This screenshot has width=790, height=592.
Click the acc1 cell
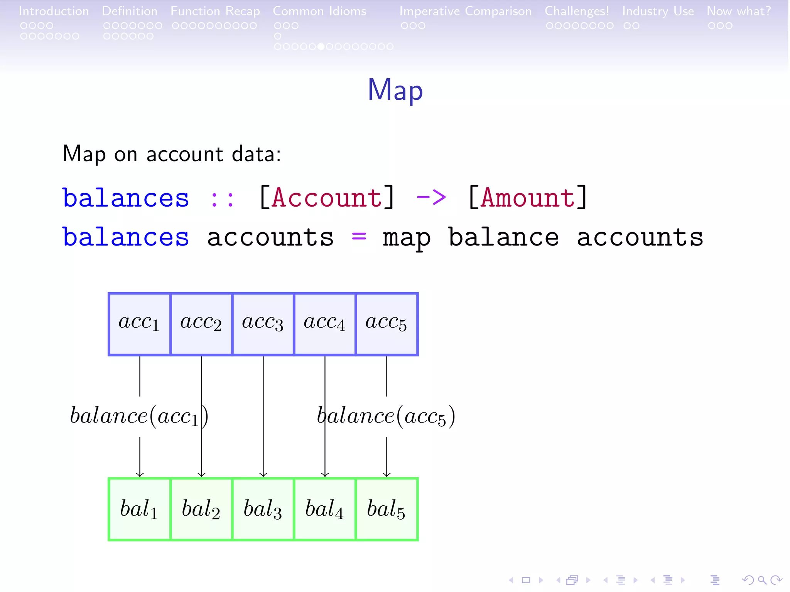[x=140, y=324]
